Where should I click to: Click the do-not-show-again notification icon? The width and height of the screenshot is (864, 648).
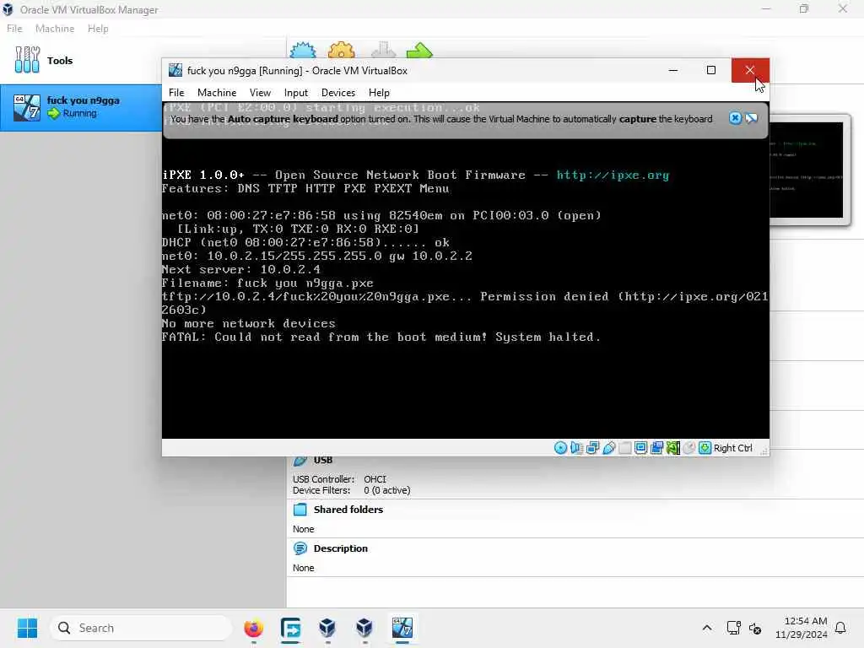point(751,118)
